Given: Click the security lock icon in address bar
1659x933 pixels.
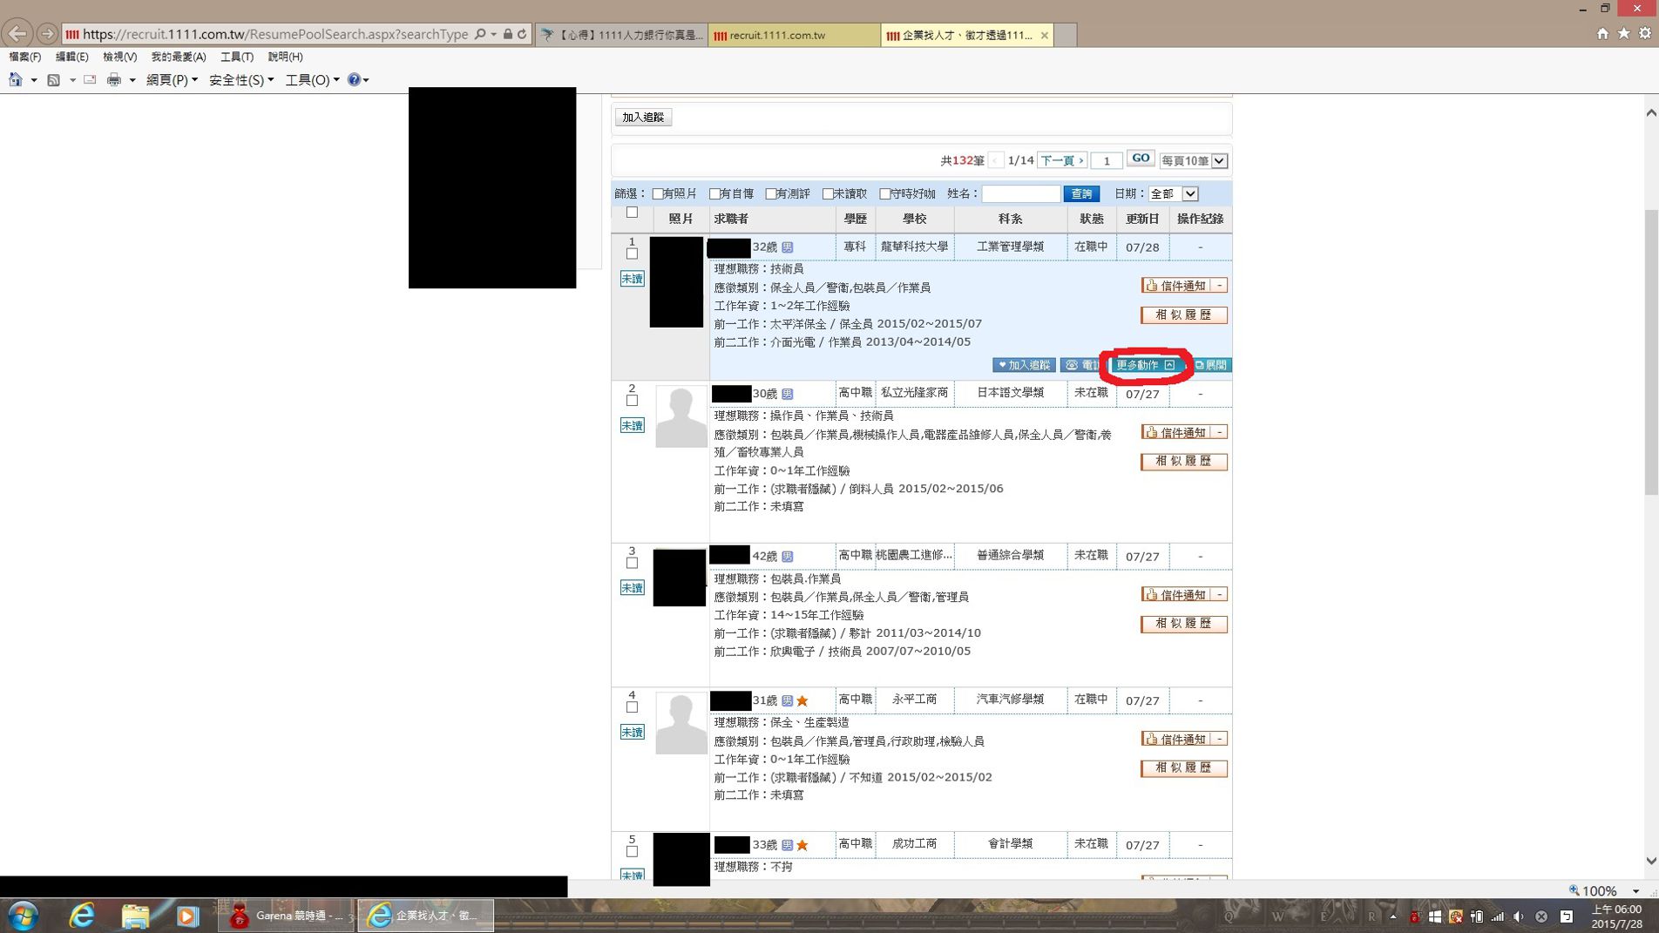Looking at the screenshot, I should (x=508, y=34).
